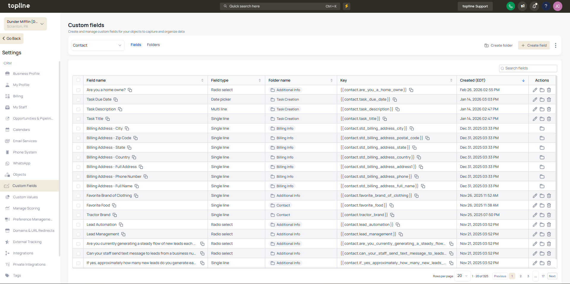The image size is (570, 284).
Task: Open the rows per page dropdown
Action: (462, 276)
